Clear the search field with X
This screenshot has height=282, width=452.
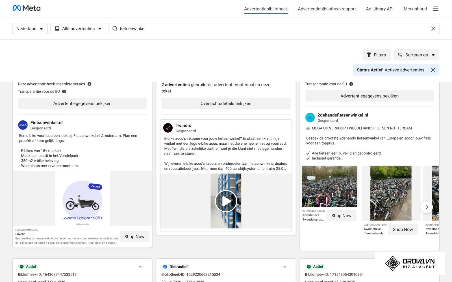[433, 28]
